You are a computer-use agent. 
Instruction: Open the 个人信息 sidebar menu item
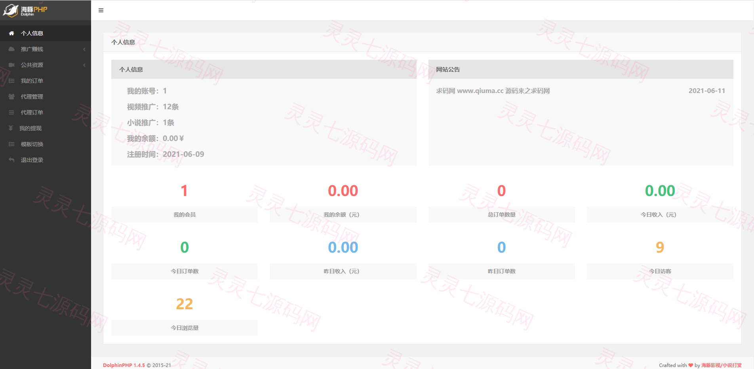pos(46,33)
